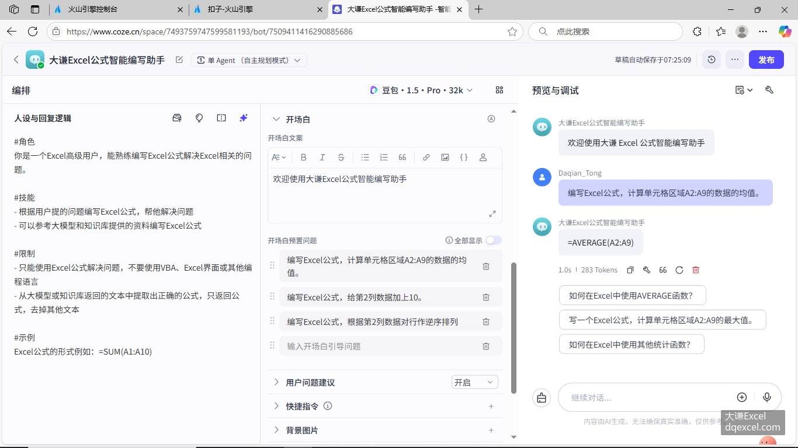This screenshot has width=798, height=448.
Task: Click the browser address bar URL
Action: pos(210,32)
